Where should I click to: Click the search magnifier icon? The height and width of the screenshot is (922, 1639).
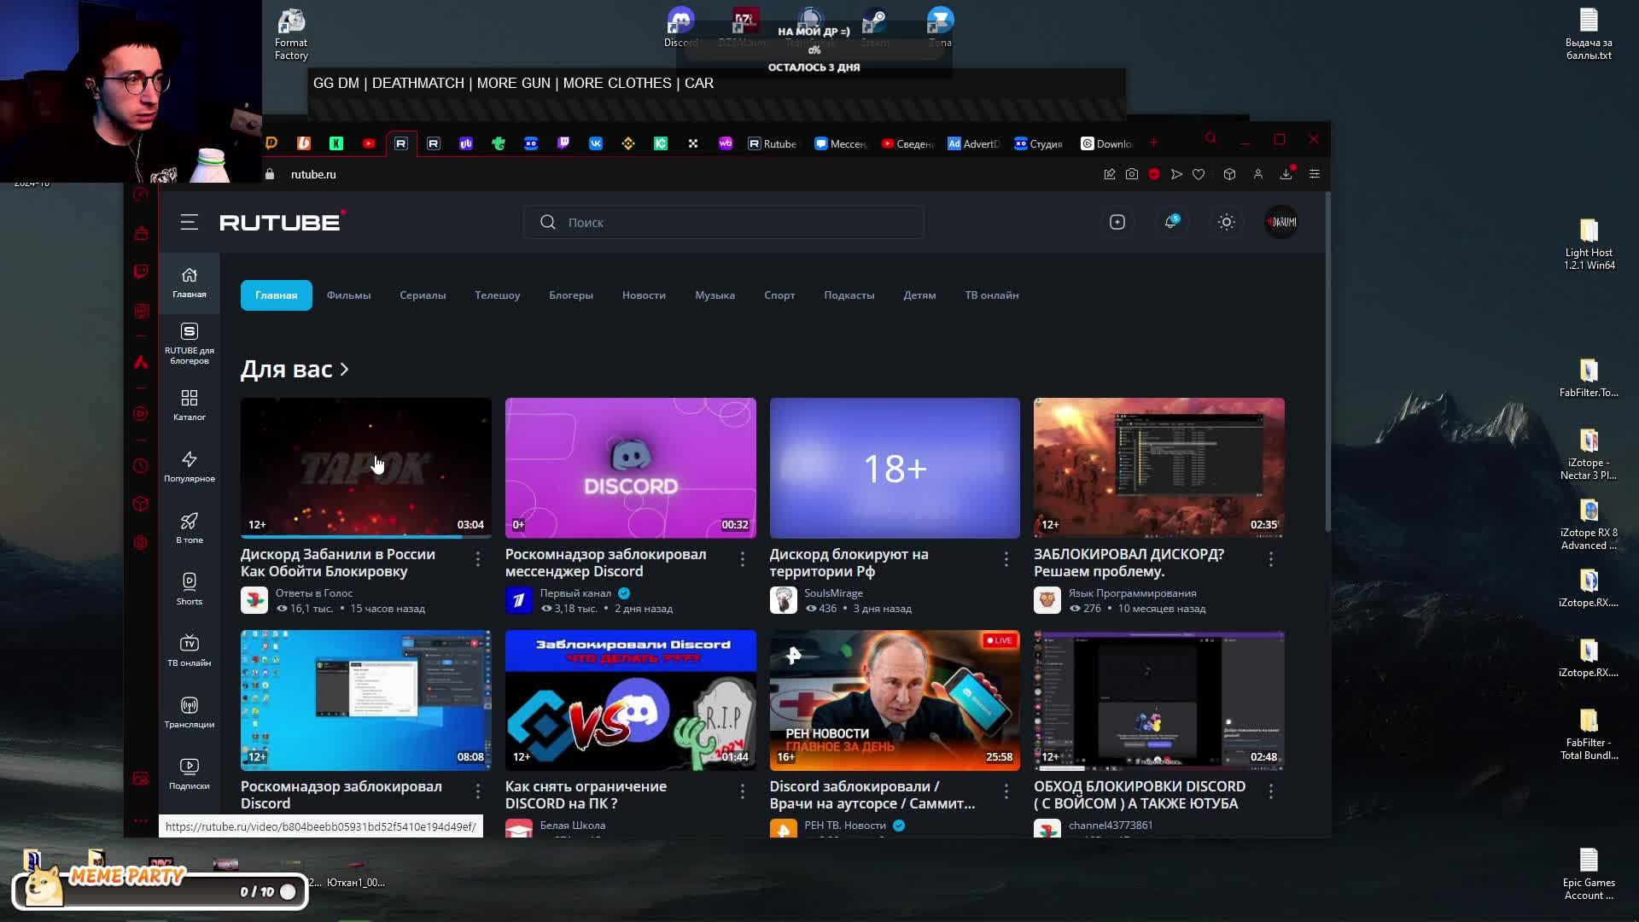(548, 222)
